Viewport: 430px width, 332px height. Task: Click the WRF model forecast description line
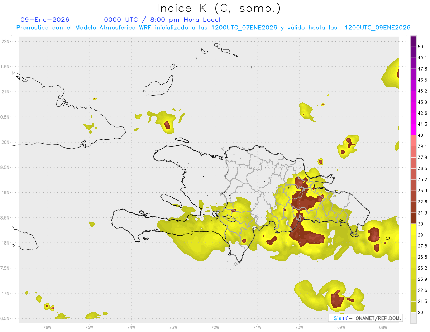point(213,28)
